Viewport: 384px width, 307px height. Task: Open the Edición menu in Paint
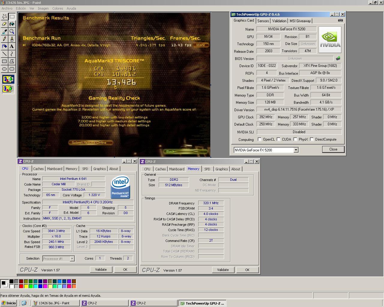21,8
